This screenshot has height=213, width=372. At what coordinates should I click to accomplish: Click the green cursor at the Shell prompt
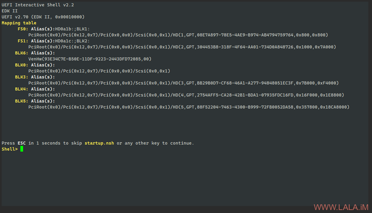[x=22, y=149]
